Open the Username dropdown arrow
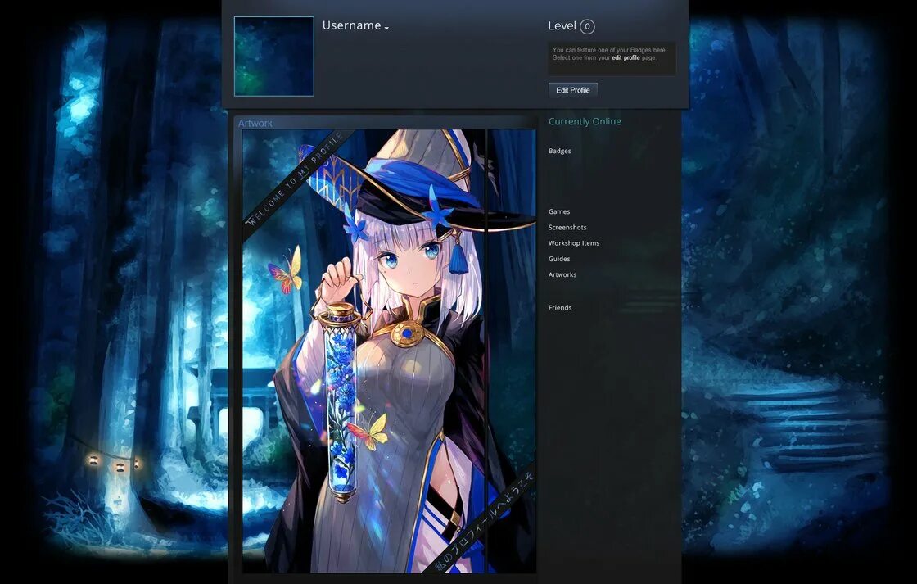Viewport: 917px width, 584px height. tap(386, 28)
